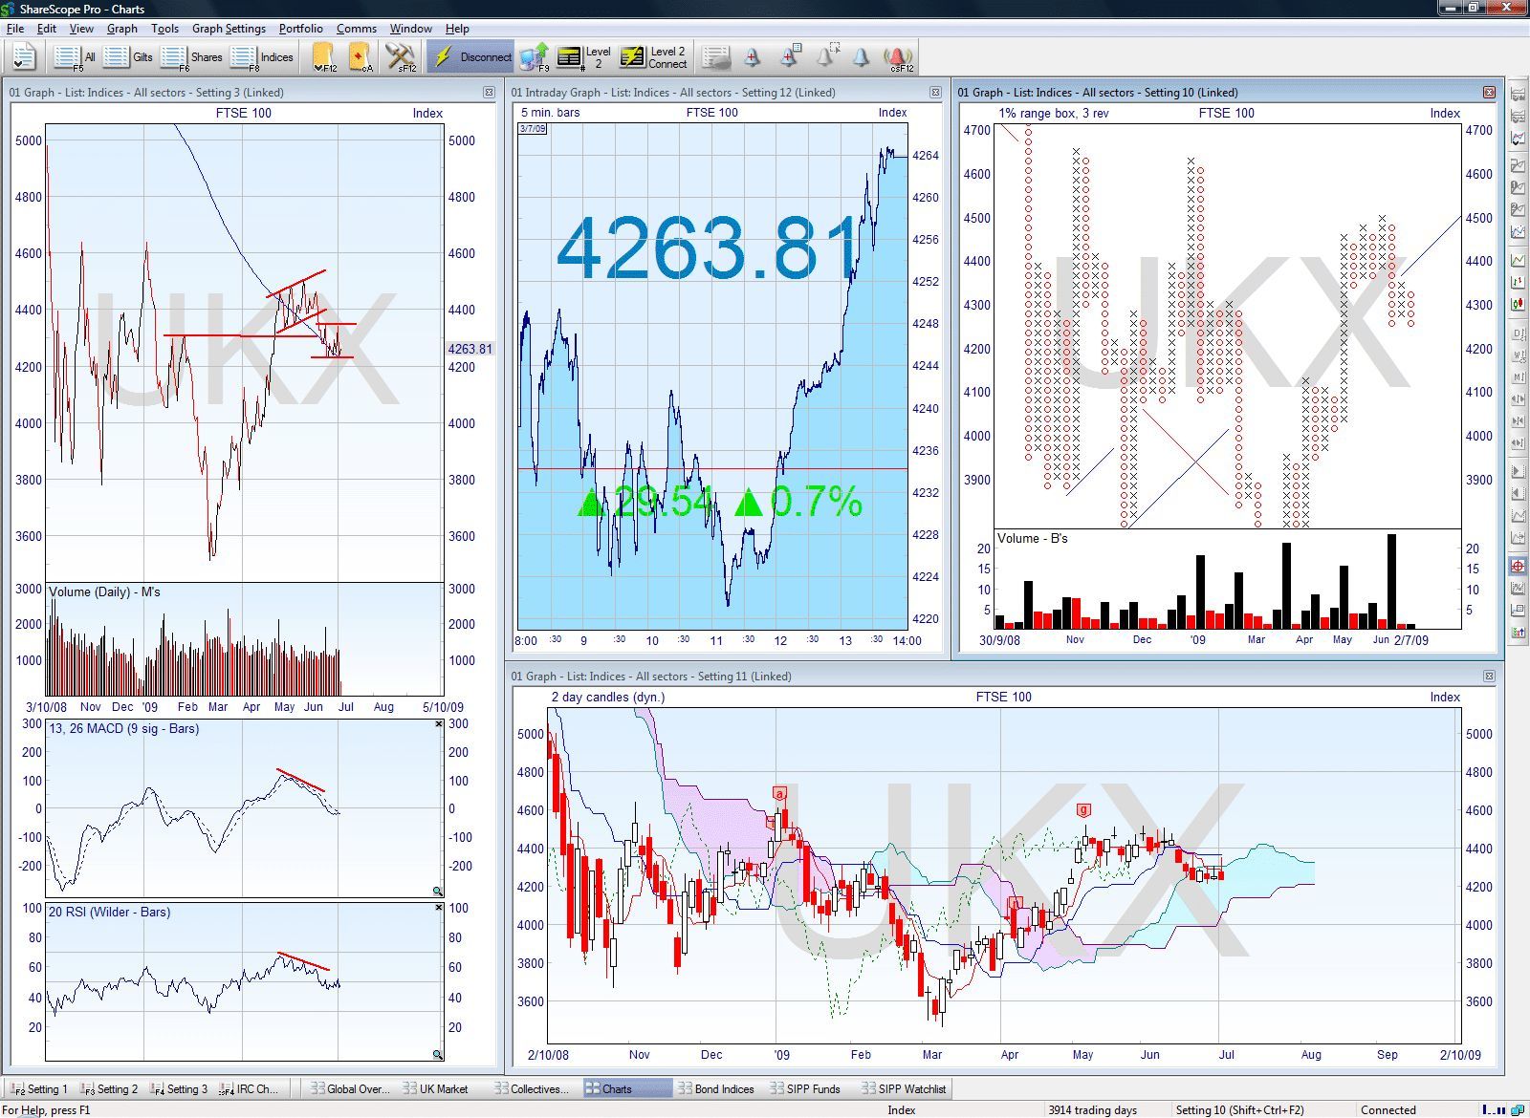Open the hammer tools sF12 icon
Viewport: 1530px width, 1118px height.
[401, 57]
